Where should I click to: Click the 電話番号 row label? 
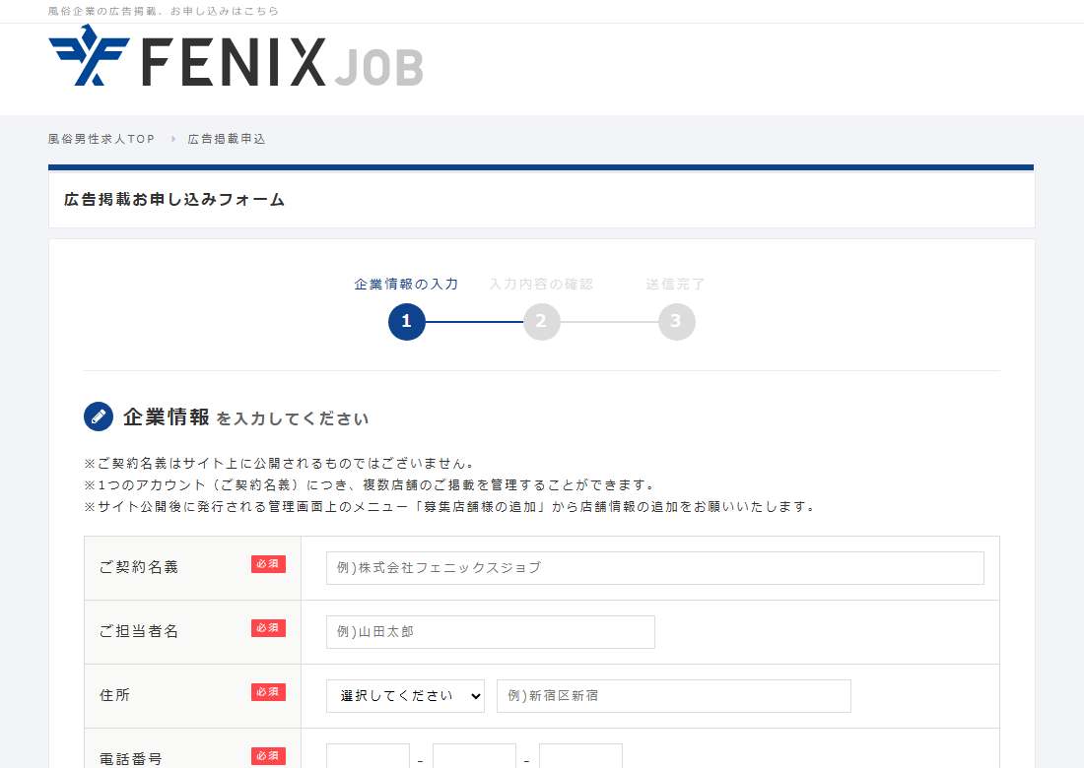click(x=131, y=759)
